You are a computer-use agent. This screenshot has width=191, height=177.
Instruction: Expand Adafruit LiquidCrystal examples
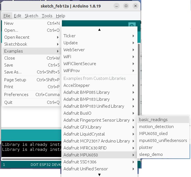[99, 134]
